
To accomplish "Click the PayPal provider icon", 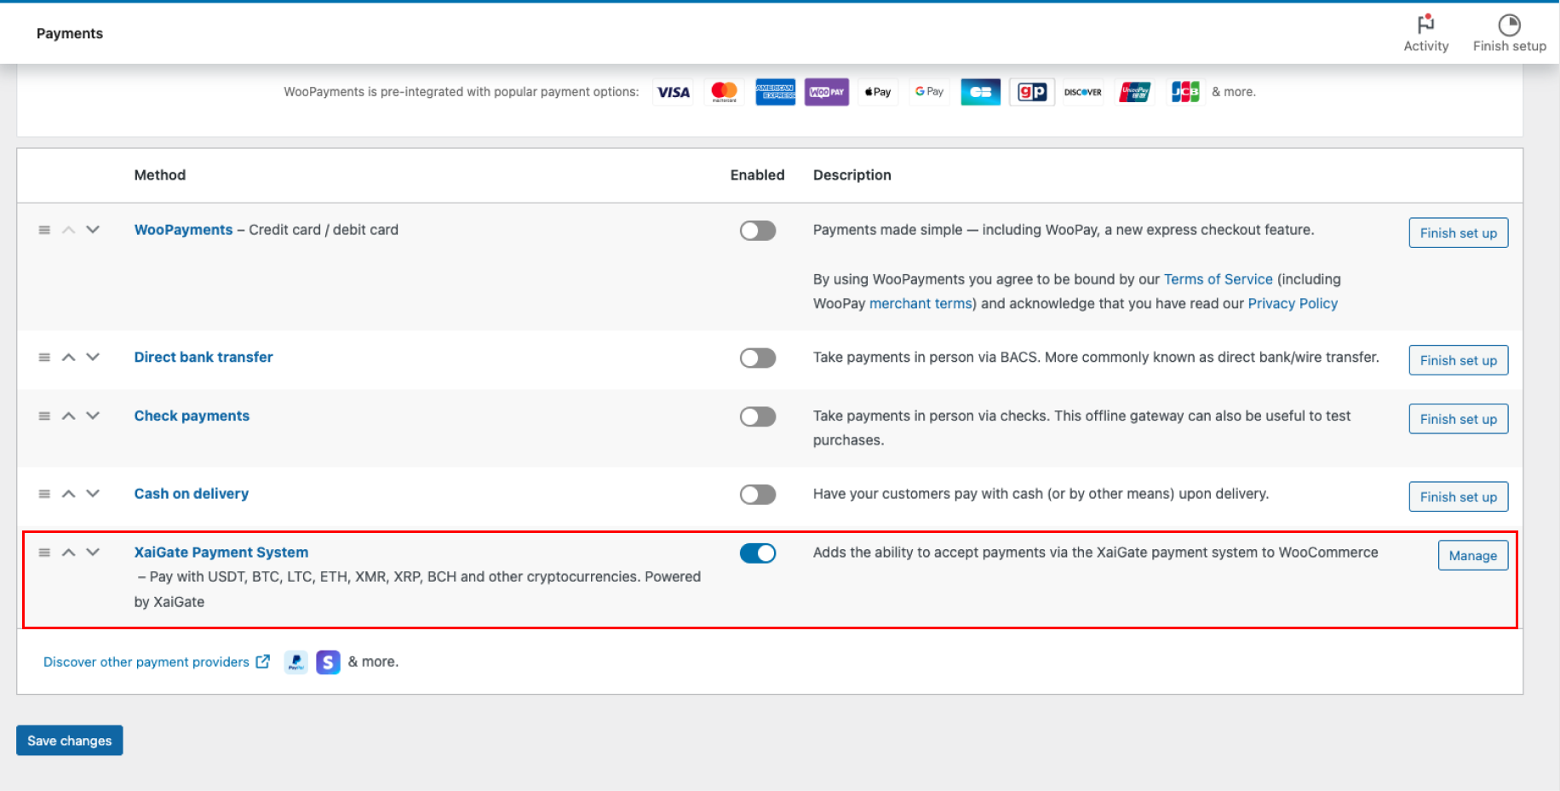I will (295, 662).
